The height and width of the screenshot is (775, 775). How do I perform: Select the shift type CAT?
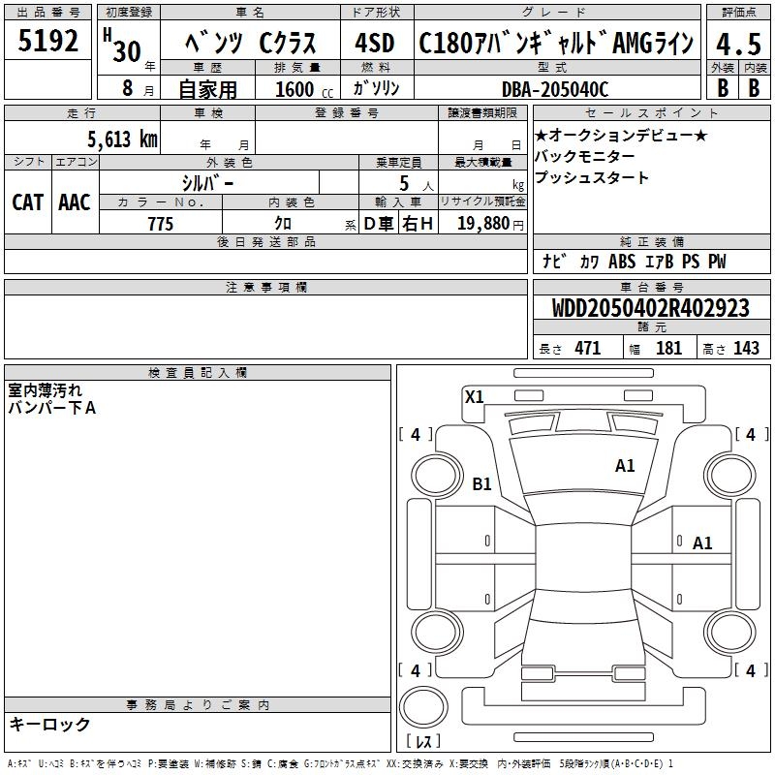click(x=28, y=202)
